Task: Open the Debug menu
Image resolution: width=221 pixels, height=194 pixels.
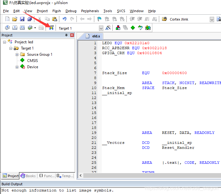Action: pos(71,11)
